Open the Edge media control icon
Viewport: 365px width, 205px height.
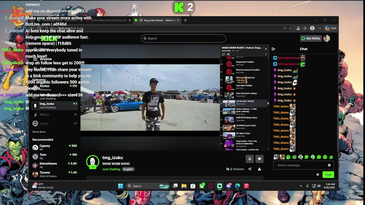coord(298,28)
